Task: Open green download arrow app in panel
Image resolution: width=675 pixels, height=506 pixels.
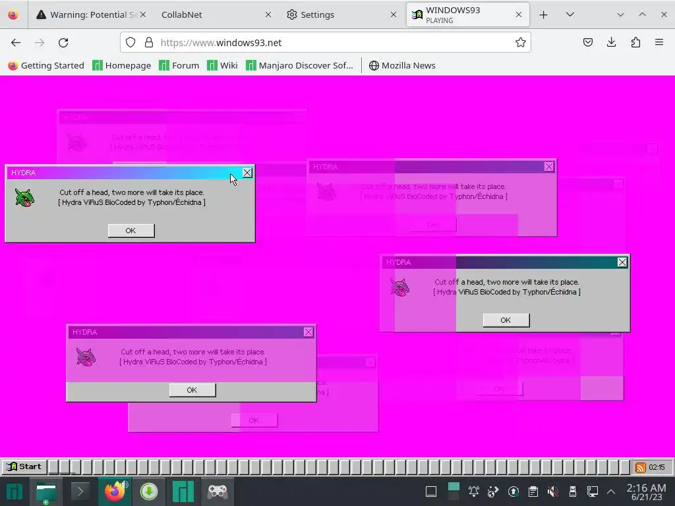Action: click(x=149, y=492)
